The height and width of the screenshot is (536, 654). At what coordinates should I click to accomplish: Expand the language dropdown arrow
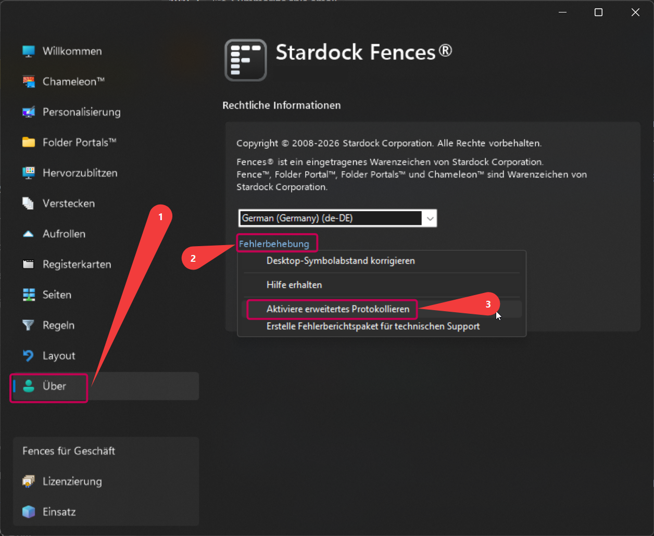(430, 219)
